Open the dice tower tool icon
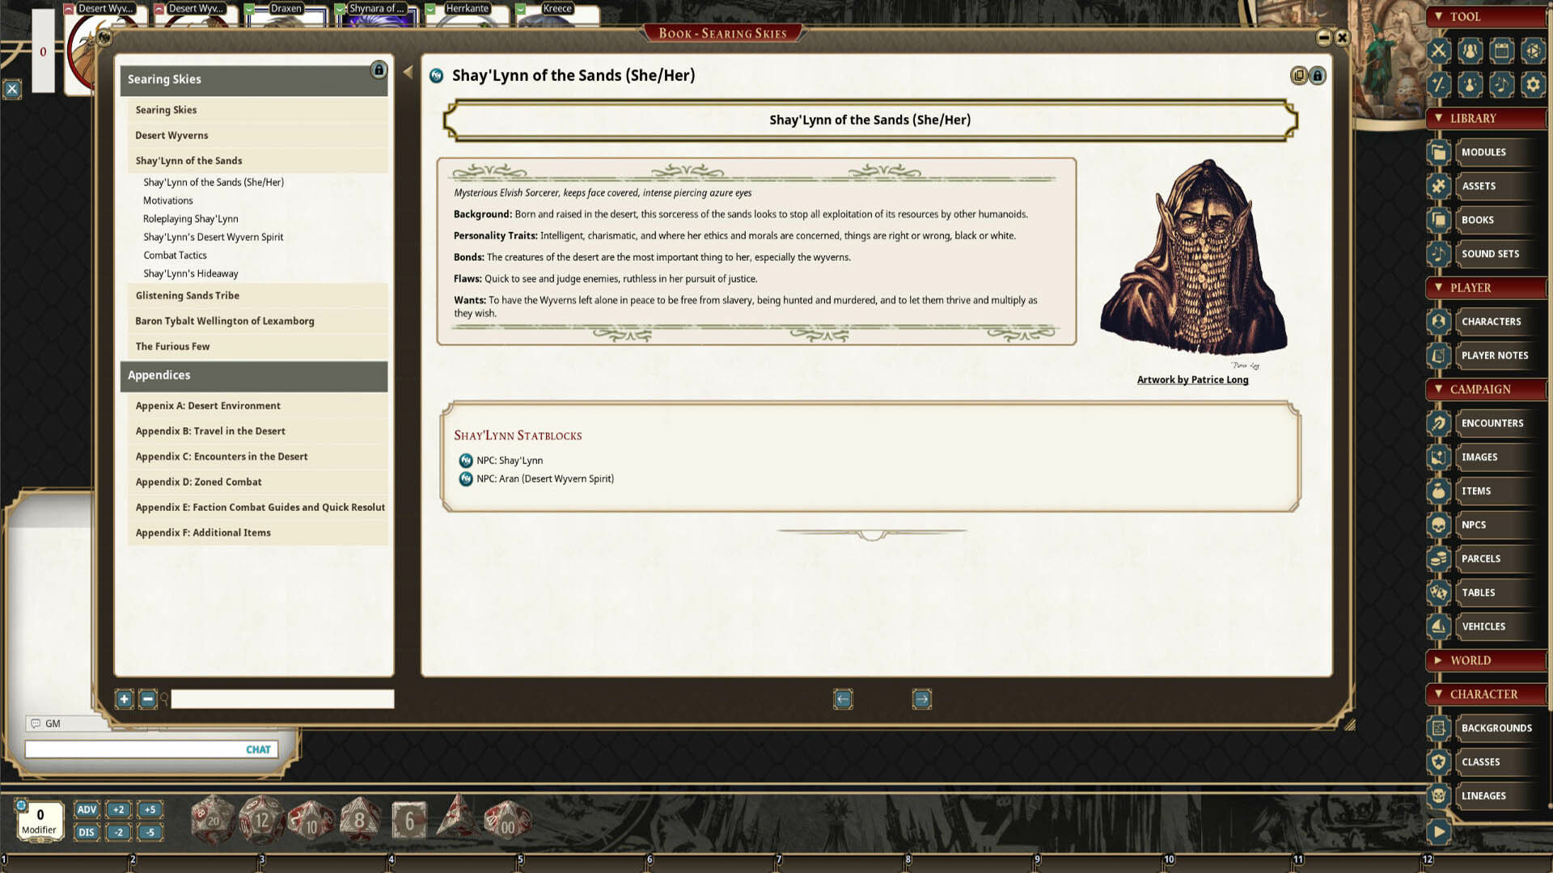Image resolution: width=1553 pixels, height=873 pixels. (x=1534, y=51)
